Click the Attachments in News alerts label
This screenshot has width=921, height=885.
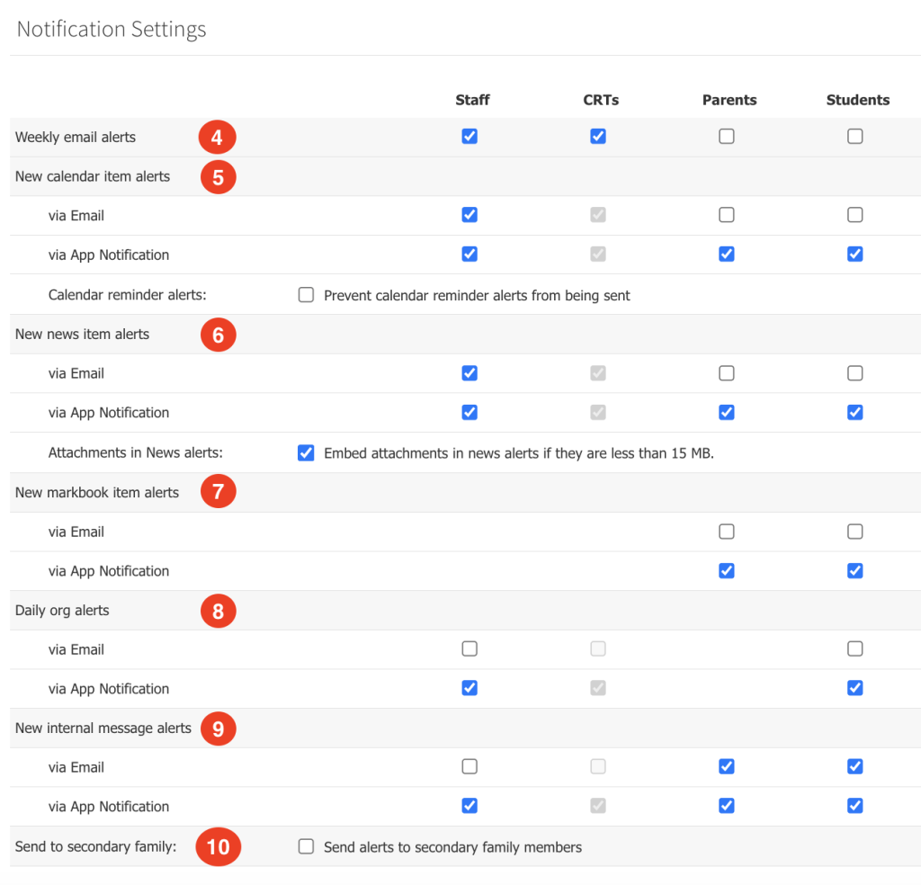coord(136,452)
